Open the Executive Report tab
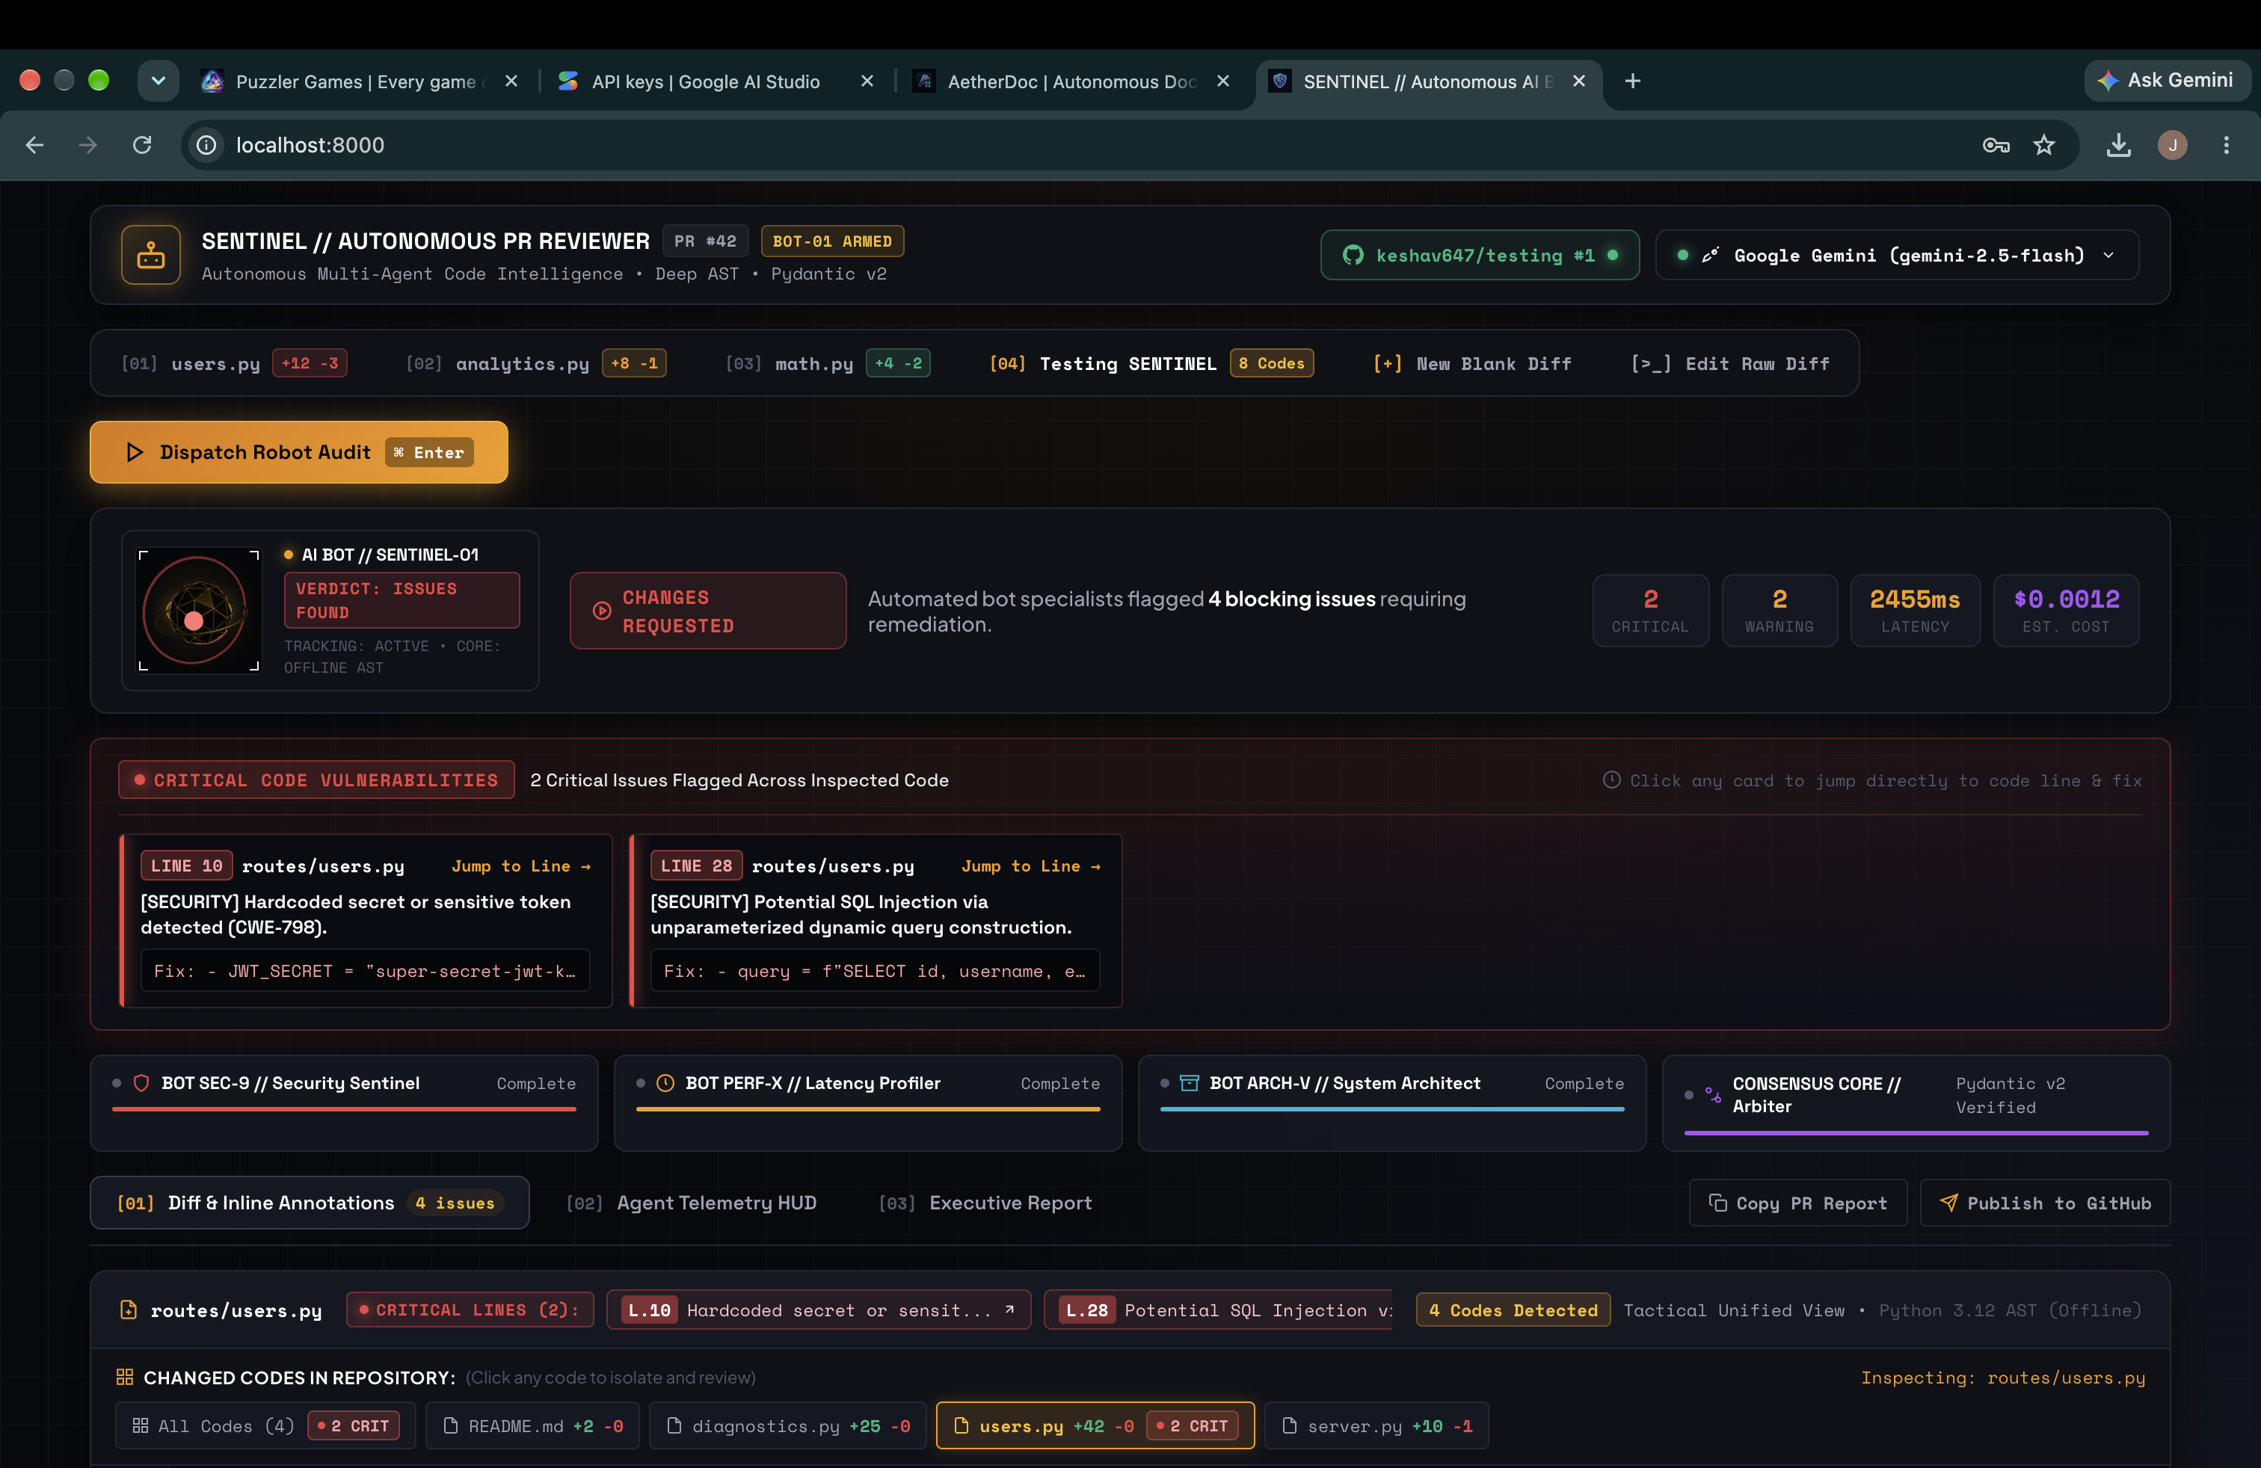The height and width of the screenshot is (1468, 2261). click(x=985, y=1202)
